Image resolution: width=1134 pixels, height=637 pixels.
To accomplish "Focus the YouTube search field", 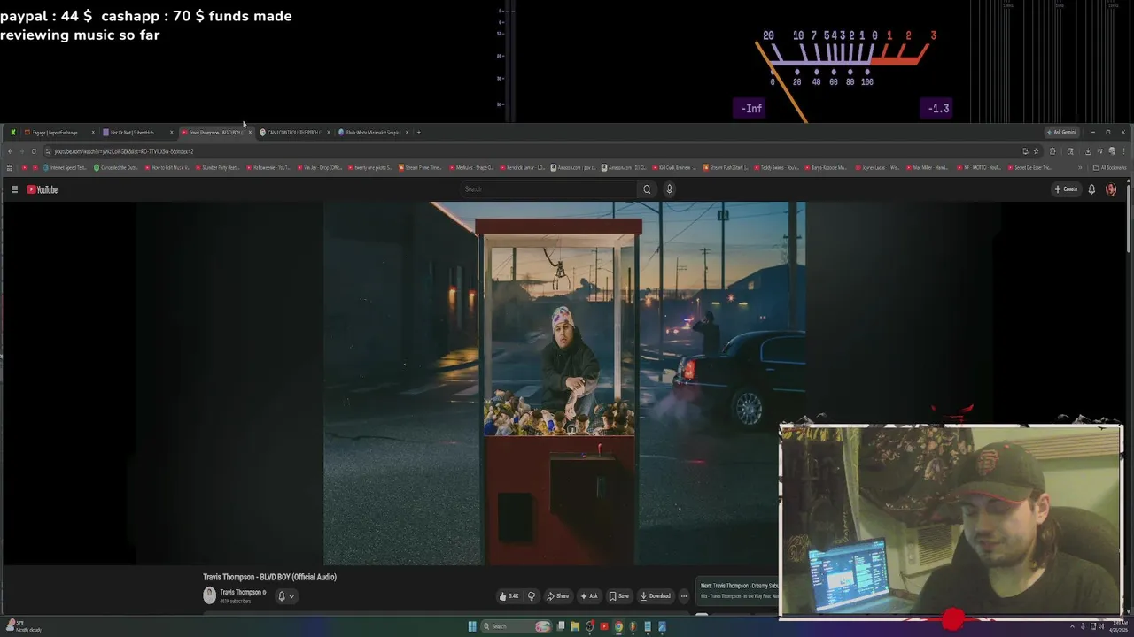I will click(x=548, y=189).
